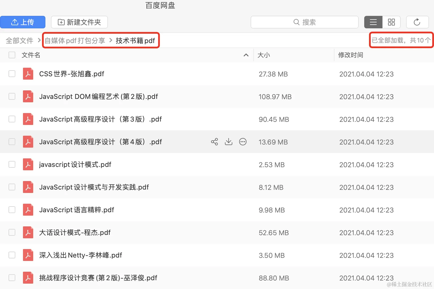Tick checkbox for javascript设计模式.pdf
Viewport: 434px width, 289px height.
12,164
